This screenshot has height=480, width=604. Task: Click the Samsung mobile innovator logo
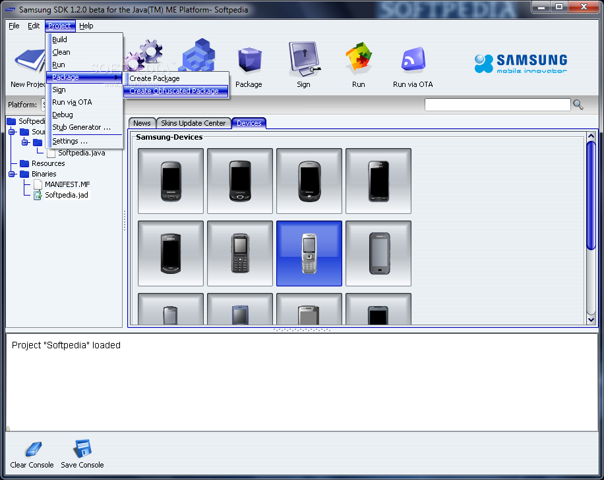(520, 63)
